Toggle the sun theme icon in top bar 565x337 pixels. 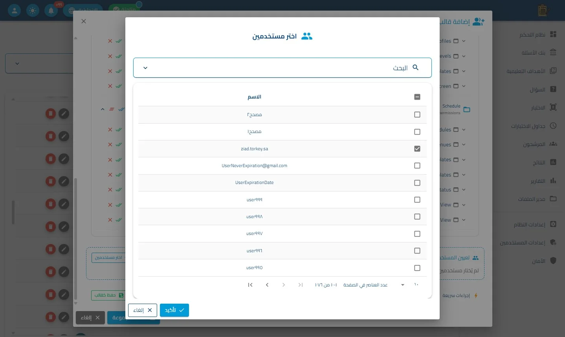click(33, 11)
